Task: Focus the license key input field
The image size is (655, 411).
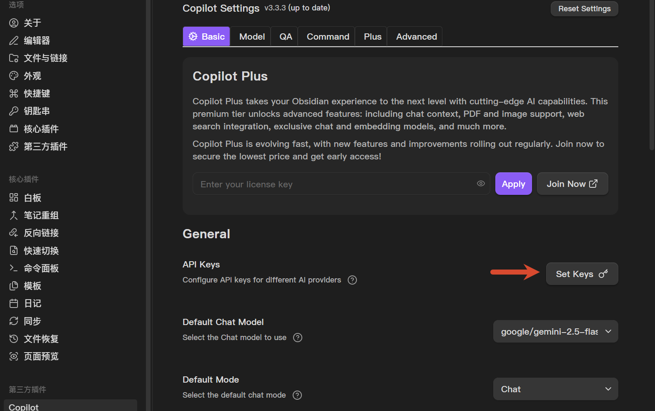Action: (341, 184)
